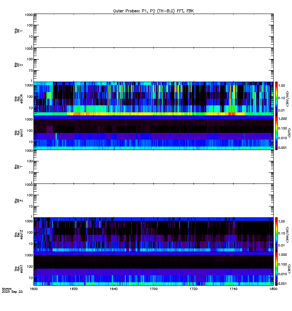The width and height of the screenshot is (292, 311).
Task: Click '1.000' on the thb scm1 color bar scale
Action: [283, 119]
